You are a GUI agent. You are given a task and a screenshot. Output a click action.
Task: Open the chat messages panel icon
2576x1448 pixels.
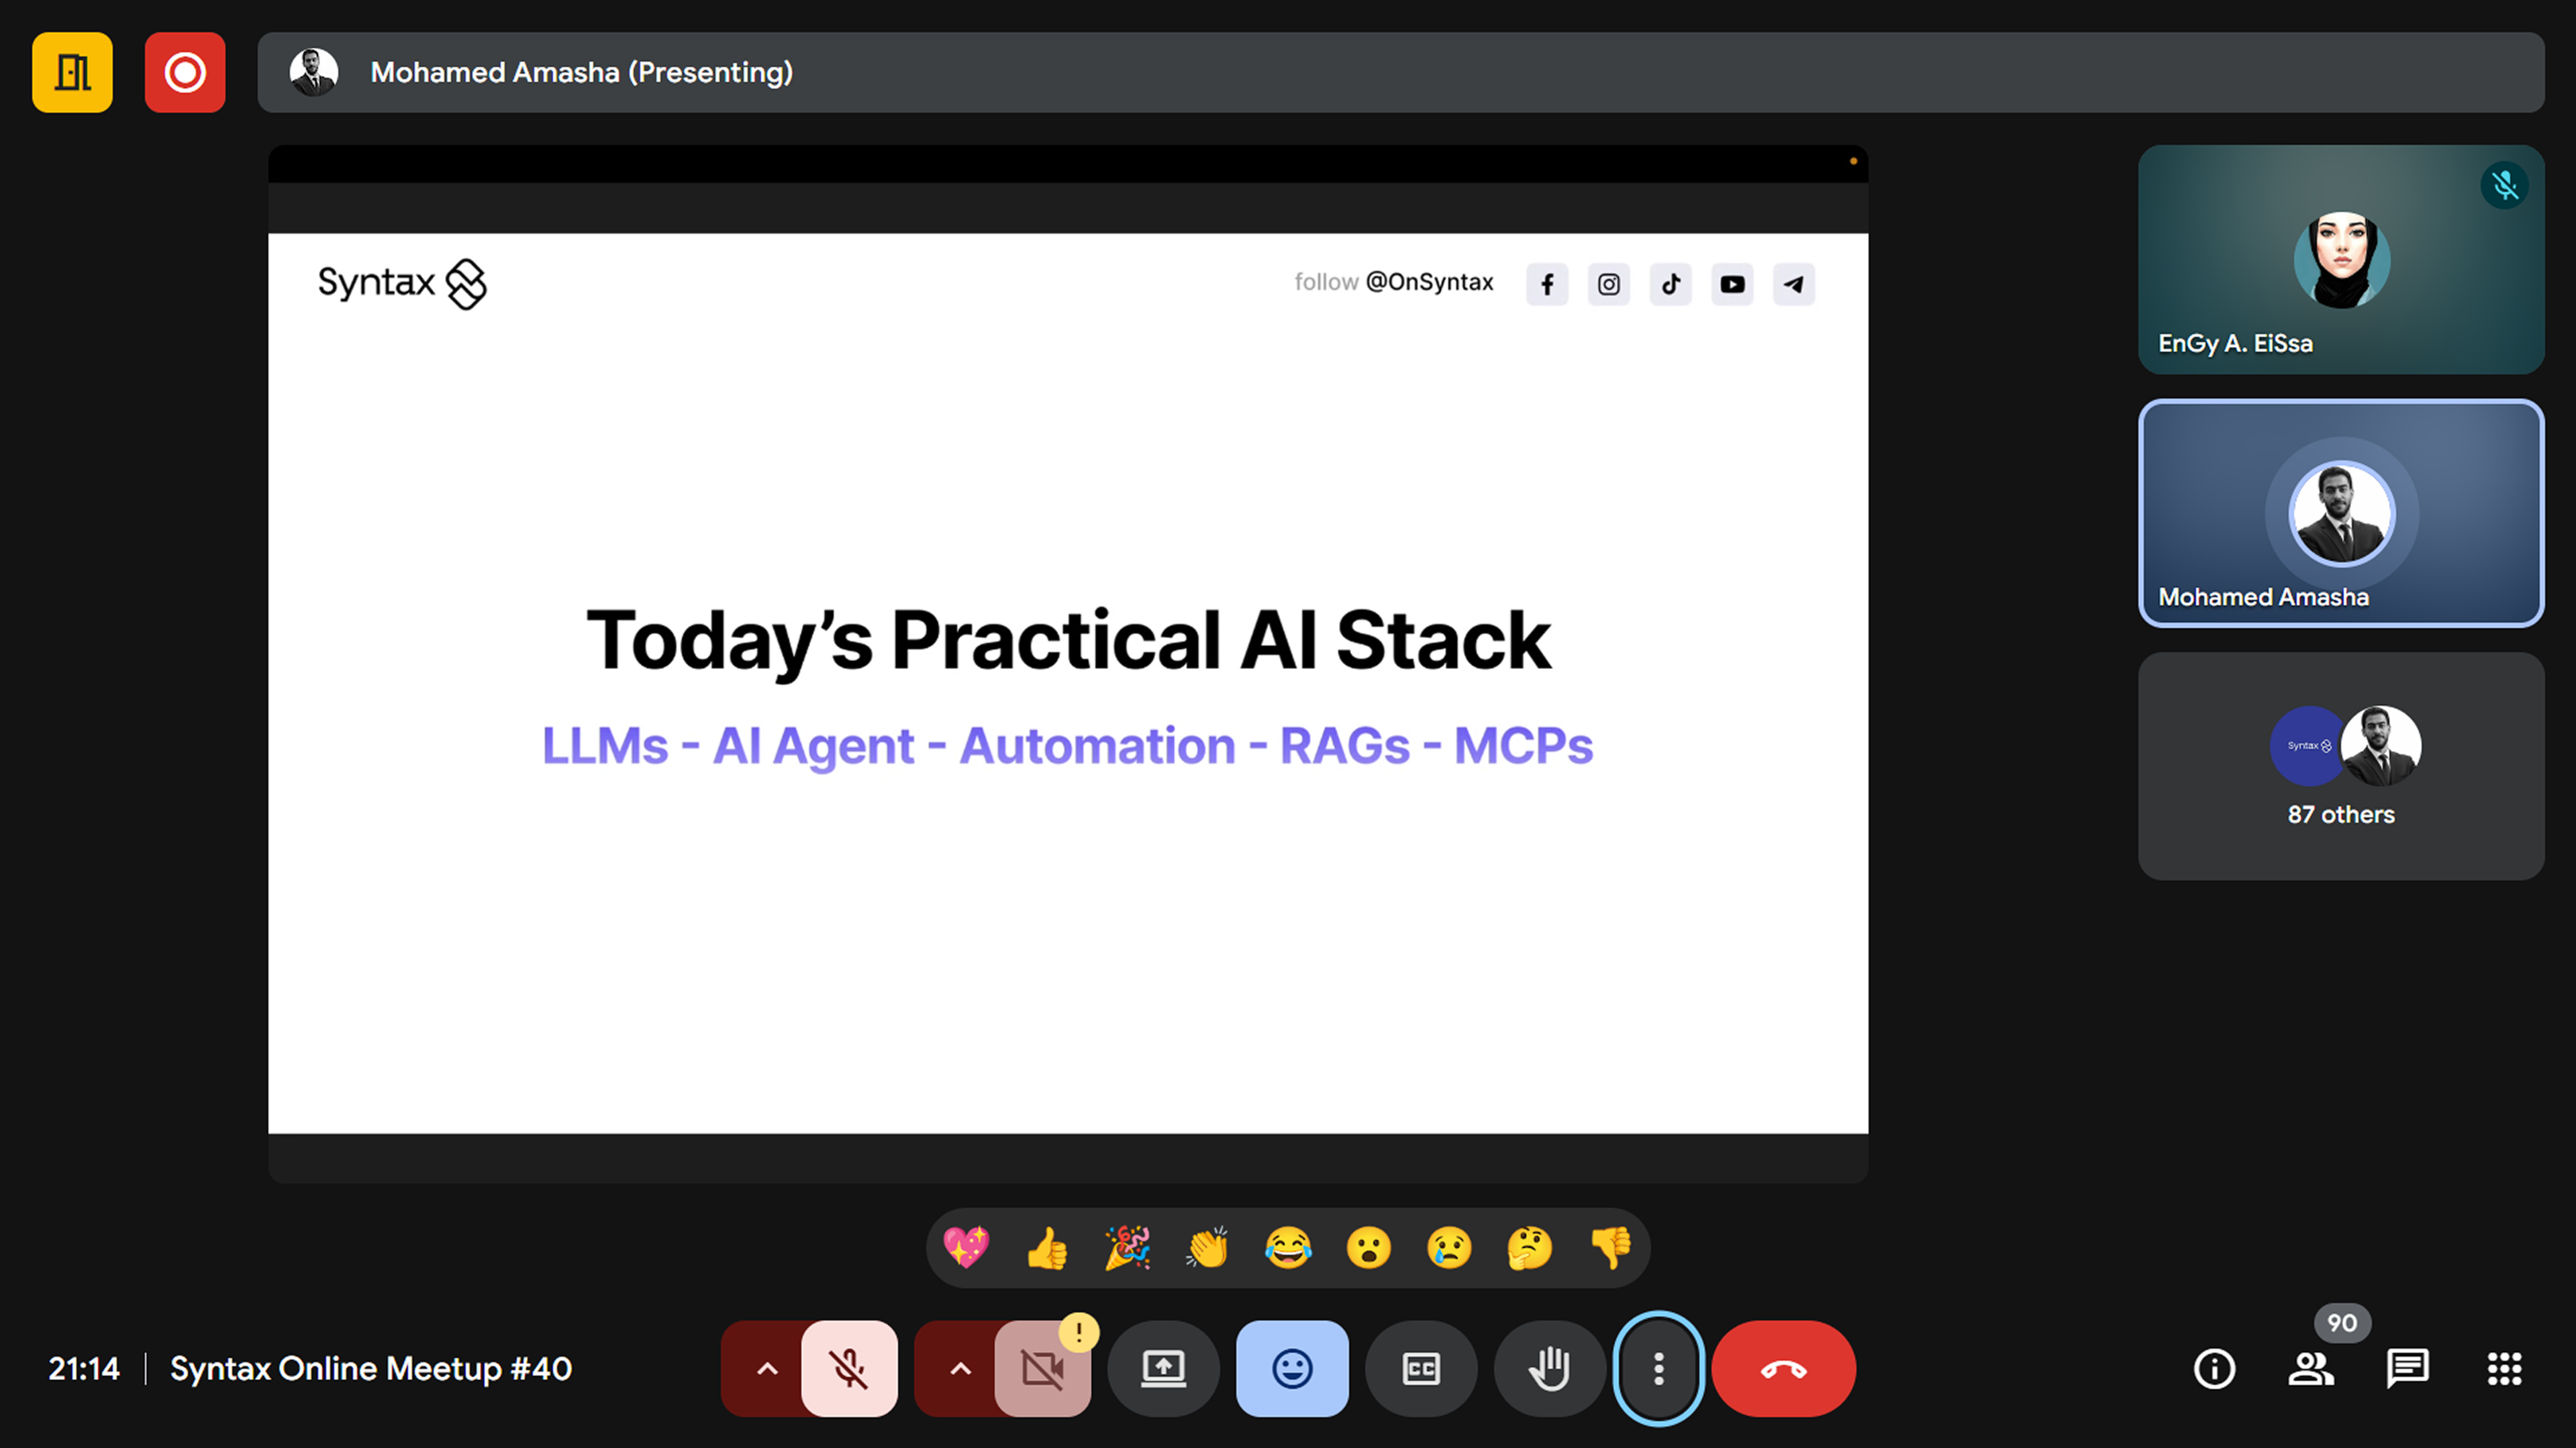2407,1368
